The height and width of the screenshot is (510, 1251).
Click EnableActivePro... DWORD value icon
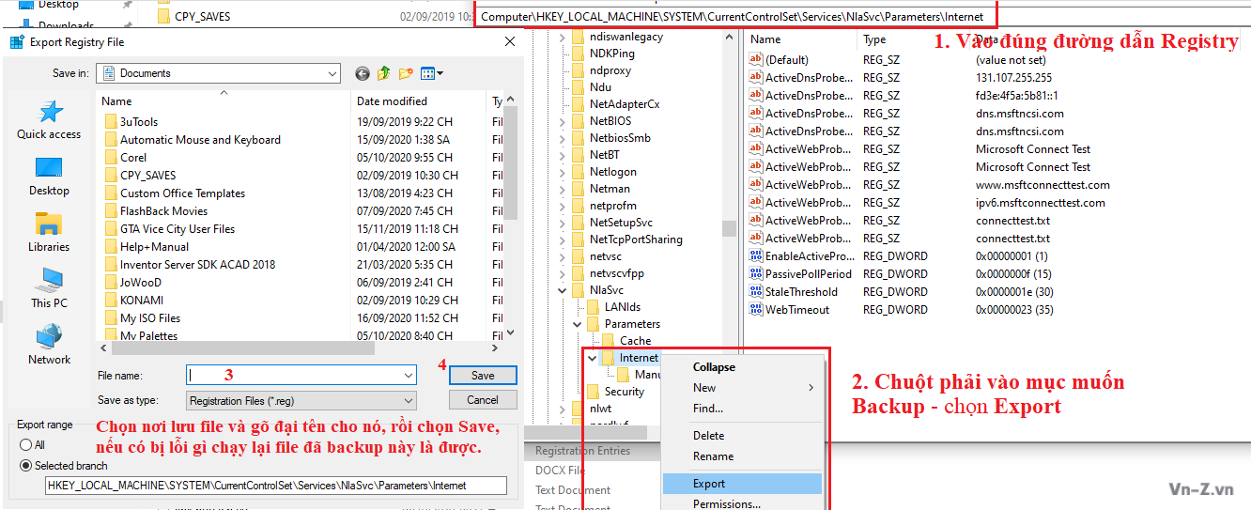pyautogui.click(x=756, y=255)
